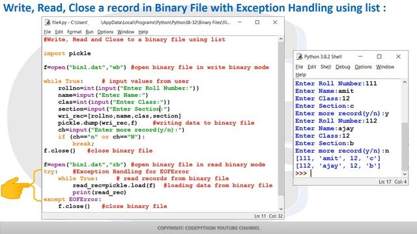
Task: Click the 'section=input' code line
Action: pyautogui.click(x=114, y=109)
